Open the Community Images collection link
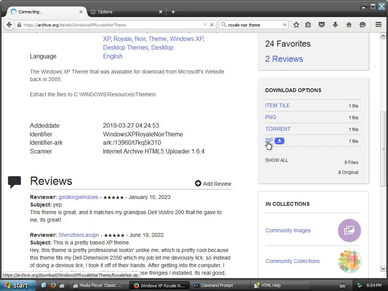 pyautogui.click(x=288, y=230)
